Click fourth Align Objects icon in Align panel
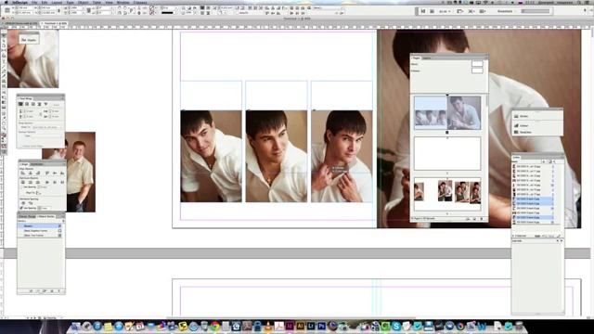Screen dimensions: 594x334 point(47,173)
